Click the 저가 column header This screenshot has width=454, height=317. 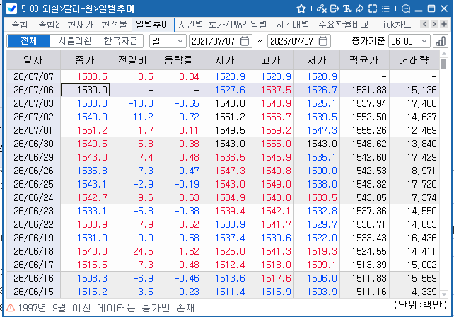click(317, 60)
